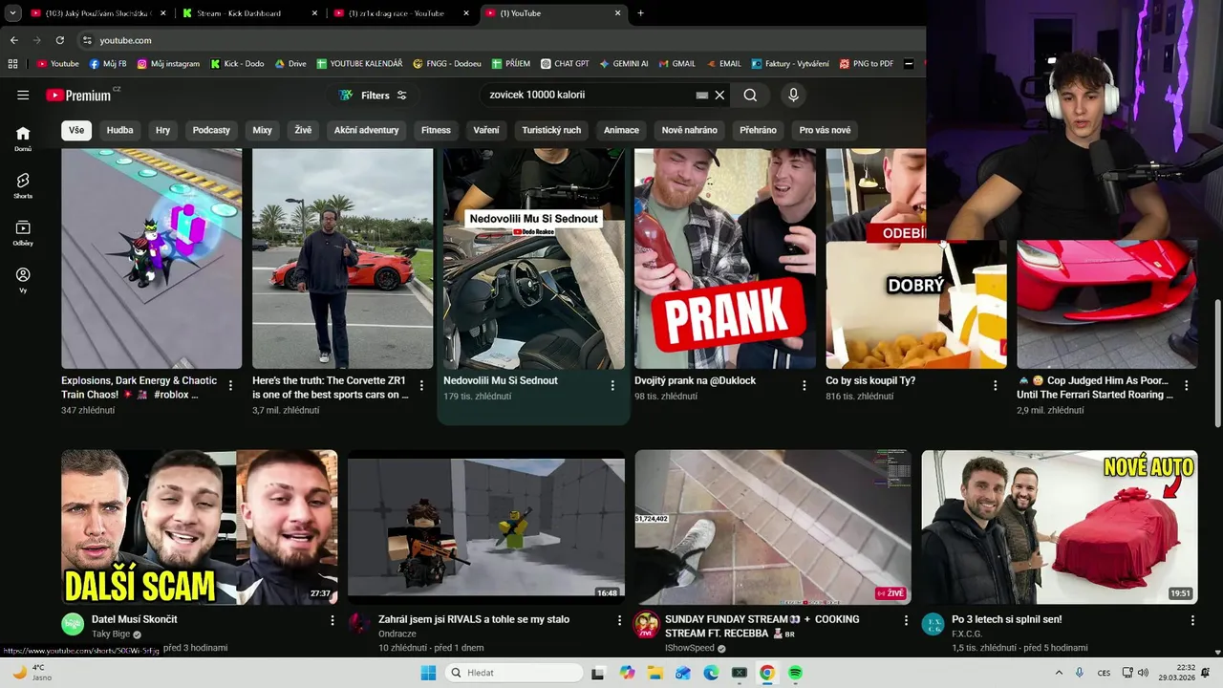Open File Explorer from the taskbar

point(655,673)
